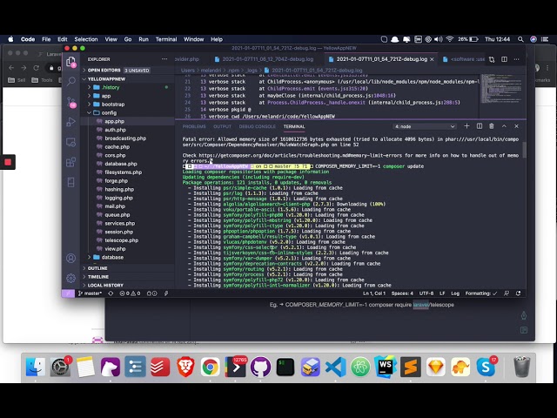The image size is (557, 418).
Task: Click 'Spaces: 4' indentation setting
Action: click(x=402, y=293)
